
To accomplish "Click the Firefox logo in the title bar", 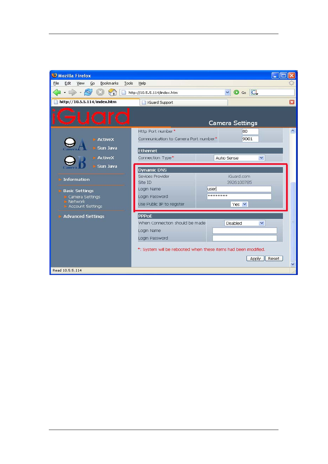I will [x=54, y=75].
